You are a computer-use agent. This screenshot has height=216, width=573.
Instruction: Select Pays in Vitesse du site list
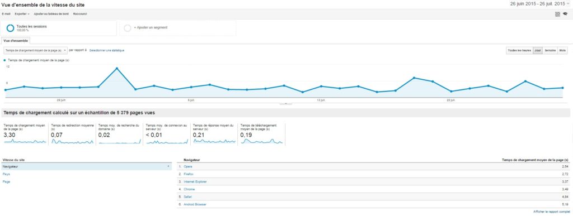coord(6,174)
